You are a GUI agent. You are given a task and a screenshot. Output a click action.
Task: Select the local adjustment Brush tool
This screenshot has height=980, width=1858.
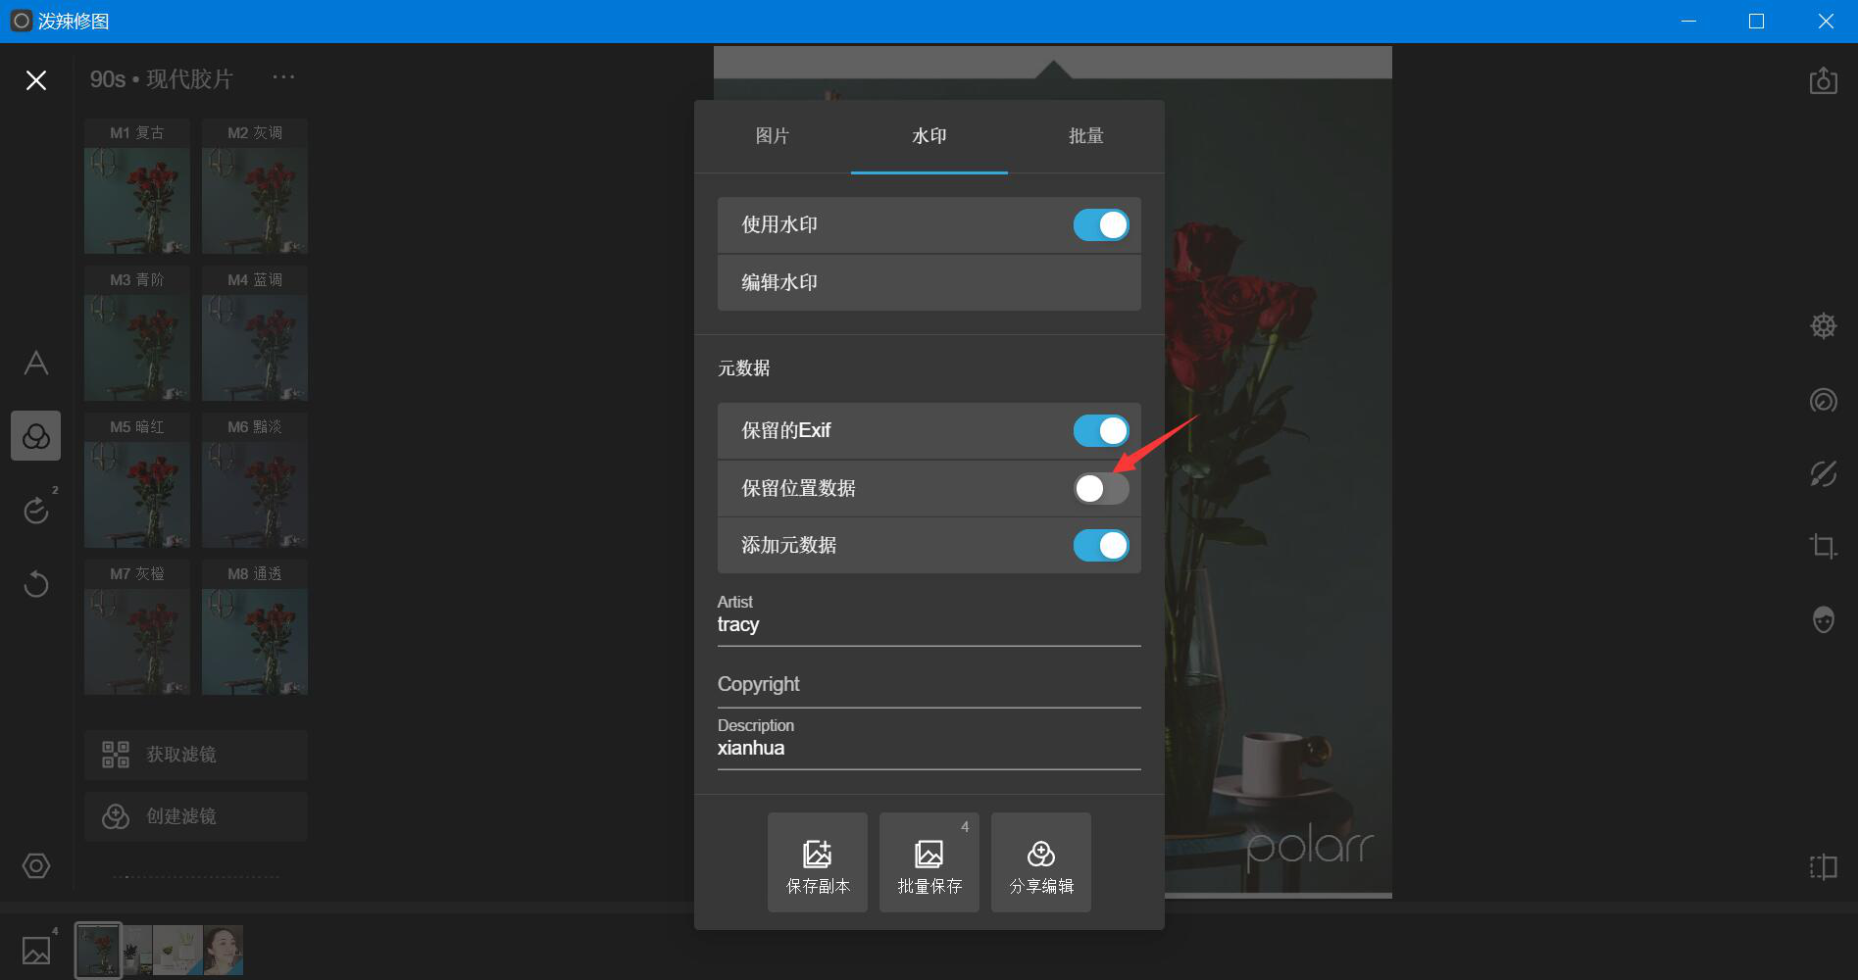pyautogui.click(x=1823, y=474)
